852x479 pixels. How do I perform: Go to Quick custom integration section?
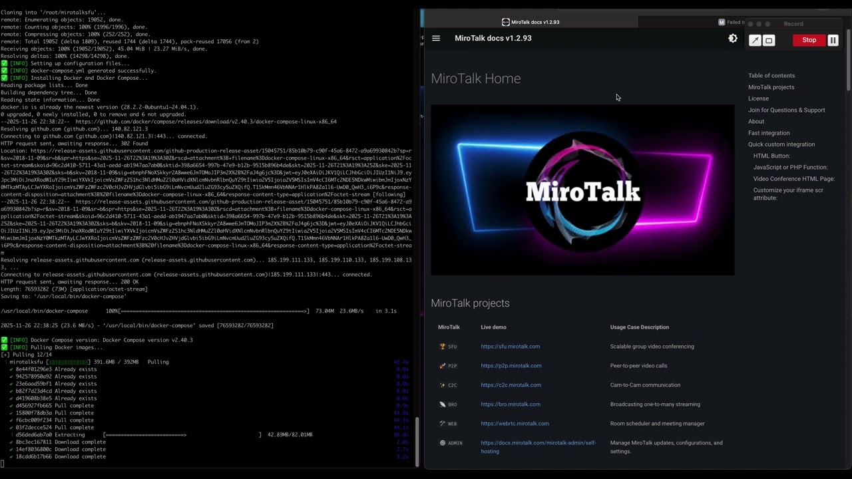tap(781, 144)
